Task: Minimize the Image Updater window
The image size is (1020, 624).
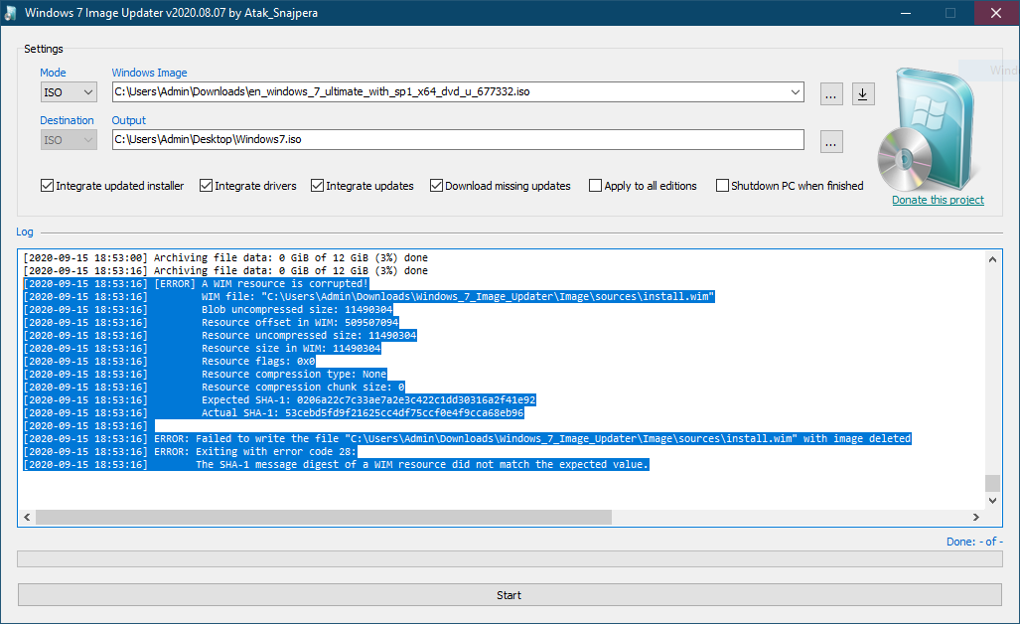Action: pos(906,13)
